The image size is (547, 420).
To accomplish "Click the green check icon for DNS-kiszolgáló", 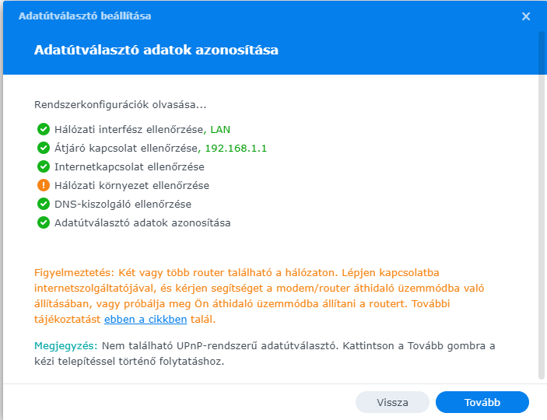I will 44,204.
